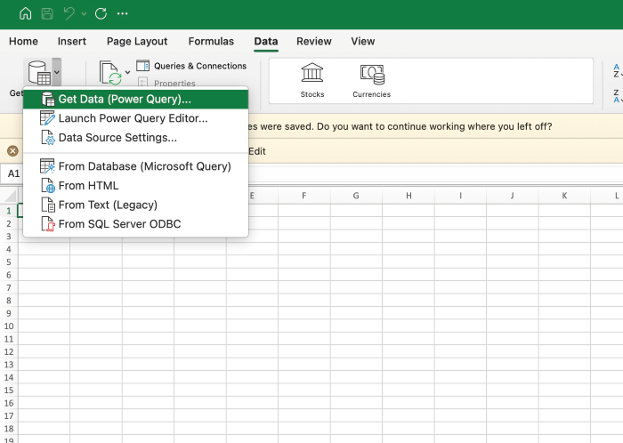Select row 5 header
The height and width of the screenshot is (443, 623).
(9, 262)
